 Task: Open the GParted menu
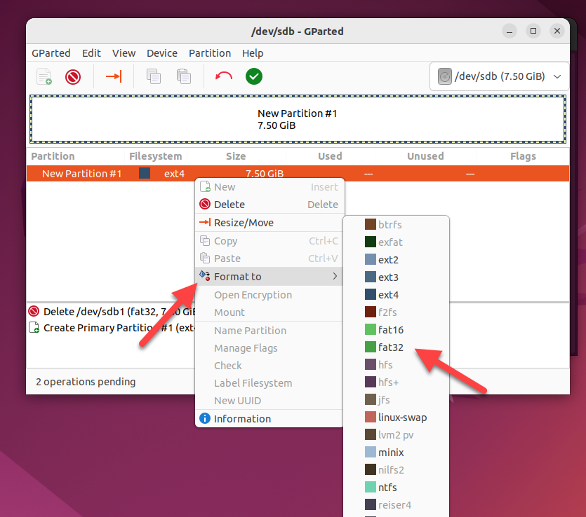pyautogui.click(x=51, y=53)
